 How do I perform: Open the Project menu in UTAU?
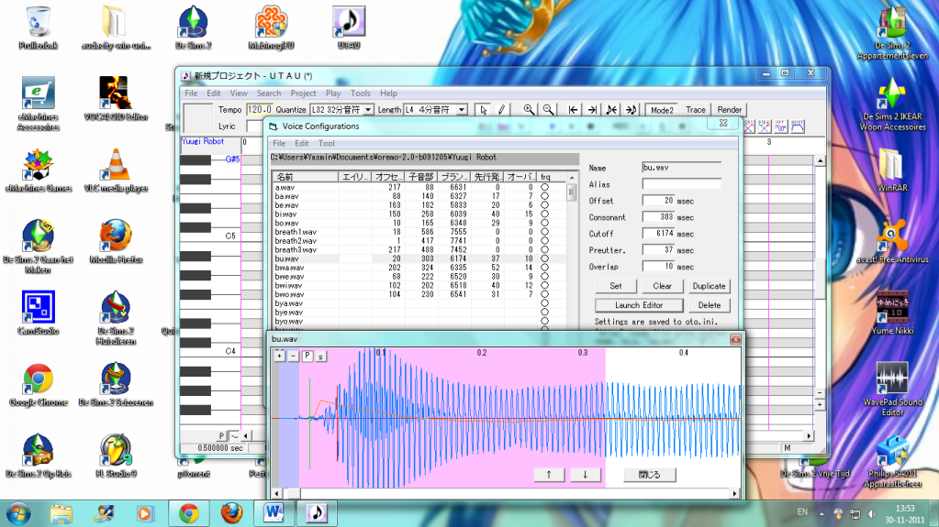pos(303,93)
